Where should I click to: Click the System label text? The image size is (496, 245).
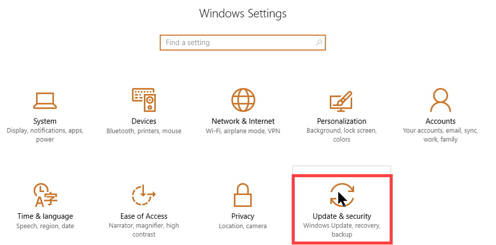coord(45,121)
